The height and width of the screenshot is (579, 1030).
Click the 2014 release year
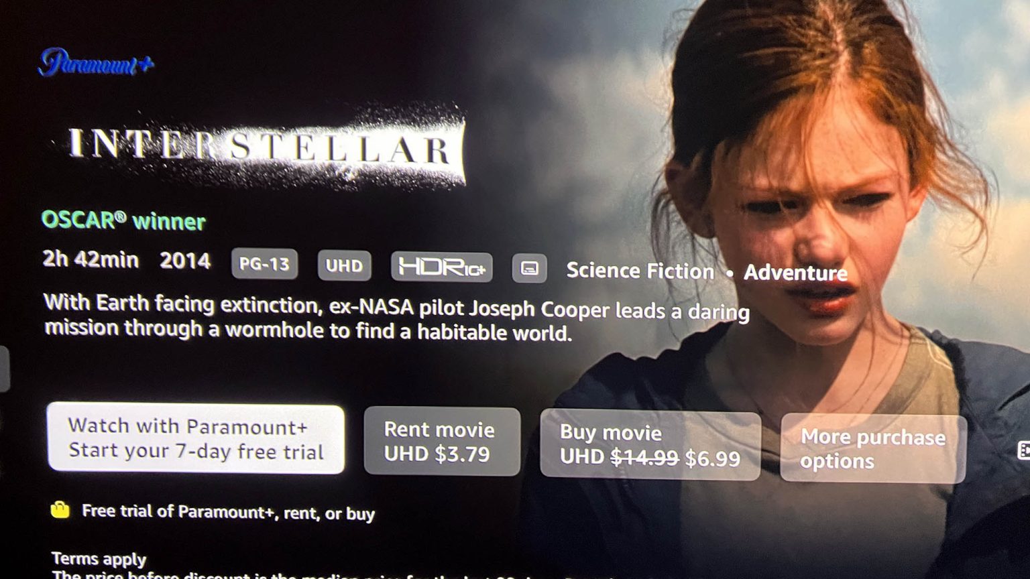click(185, 260)
